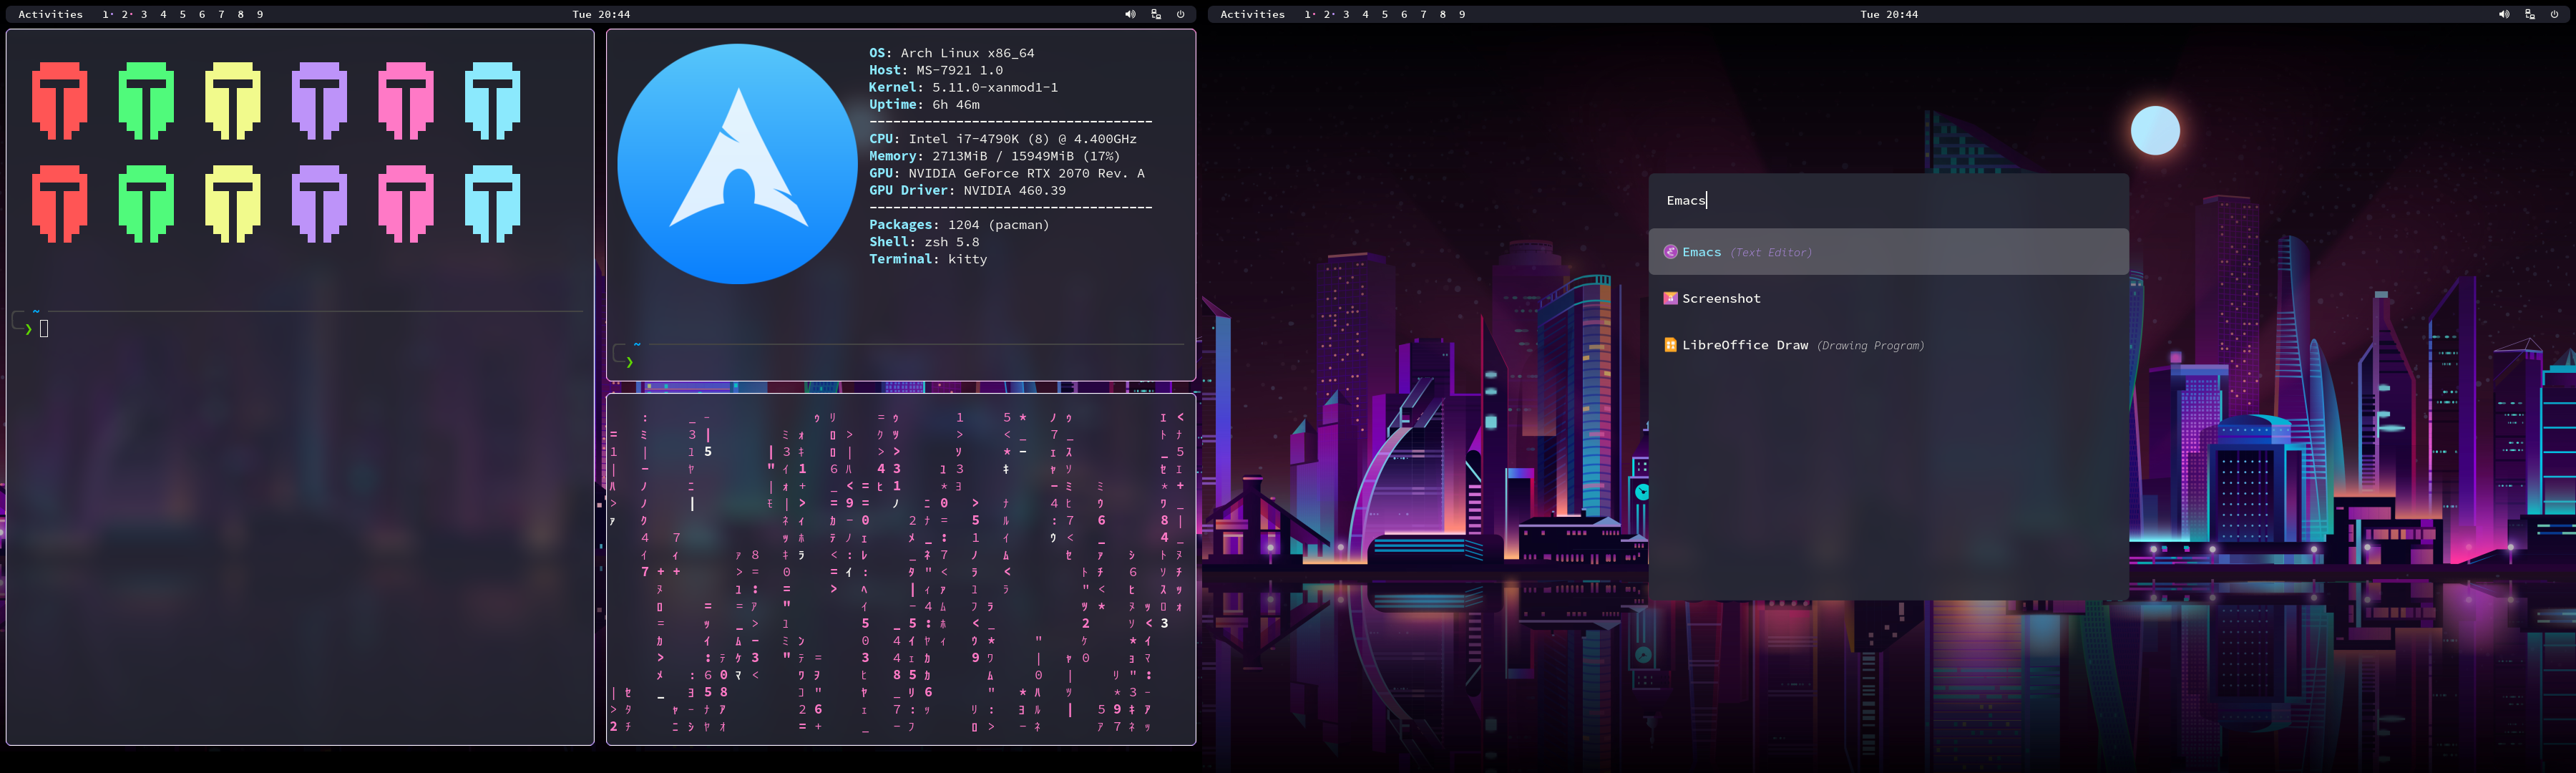Image resolution: width=2576 pixels, height=773 pixels.
Task: Click the LibreOffice Draw icon in the launcher
Action: [x=1670, y=345]
